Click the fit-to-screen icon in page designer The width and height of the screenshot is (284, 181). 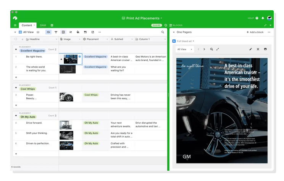(x=258, y=49)
